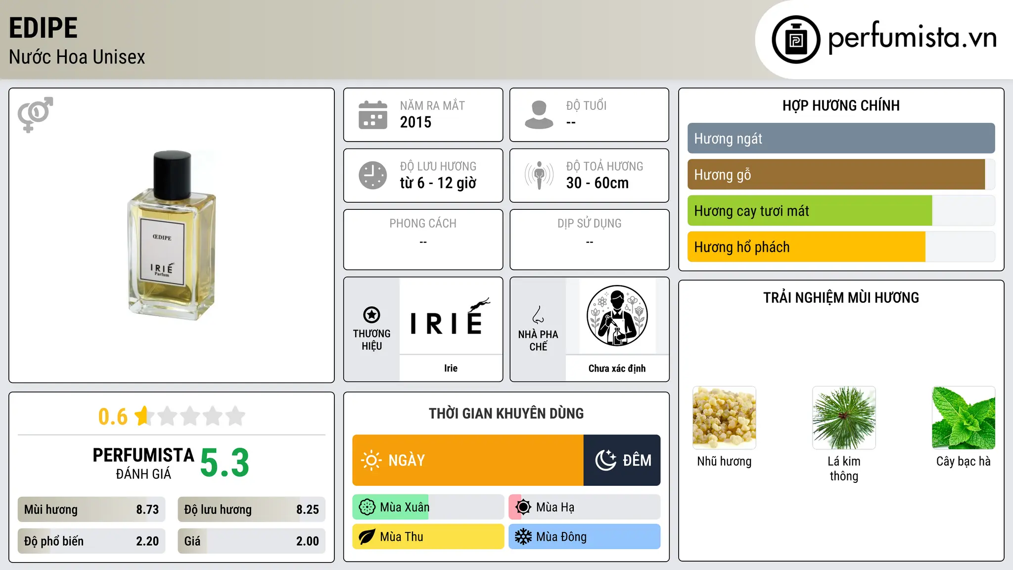Screen dimensions: 1013x570
Task: Click the calendar icon beside Năm ra mắt
Action: [x=373, y=115]
